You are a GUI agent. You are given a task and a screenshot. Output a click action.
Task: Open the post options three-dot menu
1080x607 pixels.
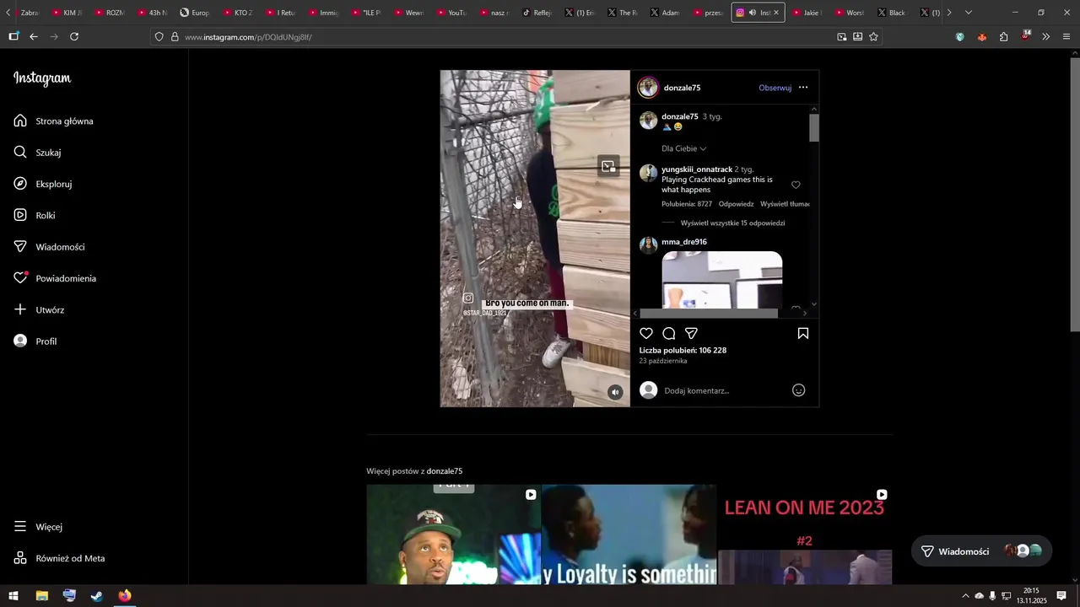[x=803, y=88]
